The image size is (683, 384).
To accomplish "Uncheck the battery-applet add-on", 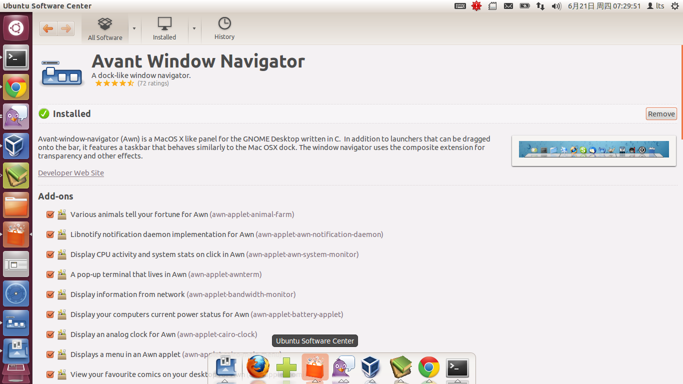I will tap(50, 314).
